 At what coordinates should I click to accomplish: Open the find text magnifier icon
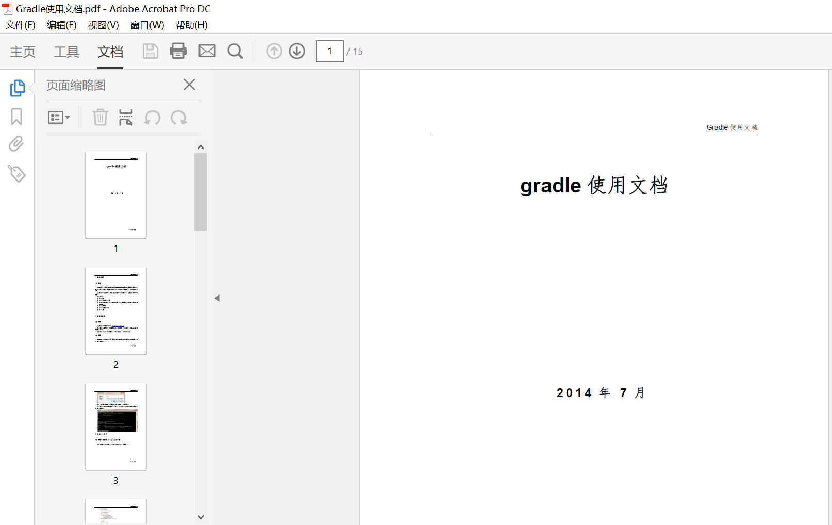pos(236,51)
